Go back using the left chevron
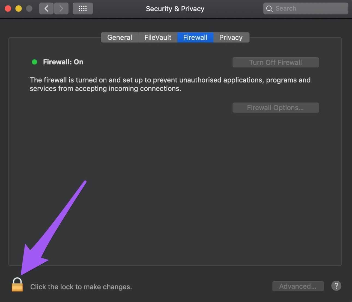This screenshot has width=352, height=302. coord(46,8)
